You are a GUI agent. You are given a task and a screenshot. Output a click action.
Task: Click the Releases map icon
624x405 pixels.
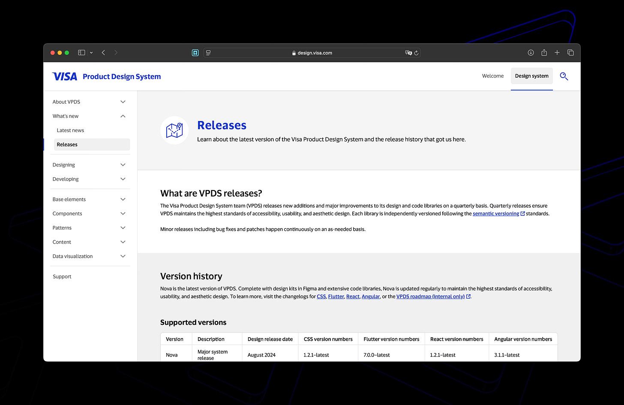click(x=174, y=130)
